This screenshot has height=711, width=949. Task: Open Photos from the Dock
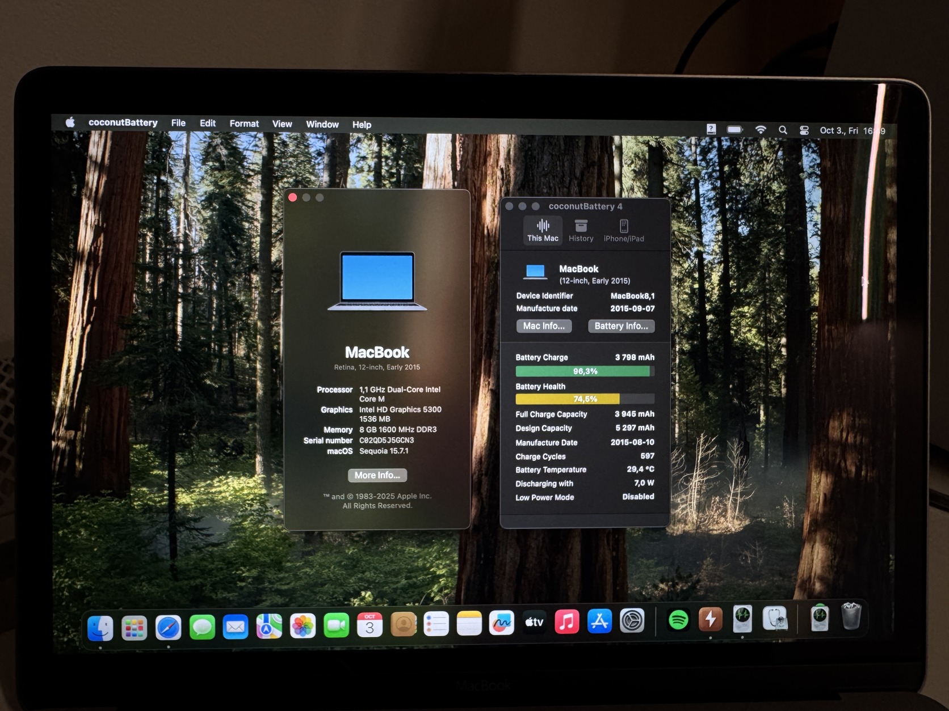[x=303, y=626]
